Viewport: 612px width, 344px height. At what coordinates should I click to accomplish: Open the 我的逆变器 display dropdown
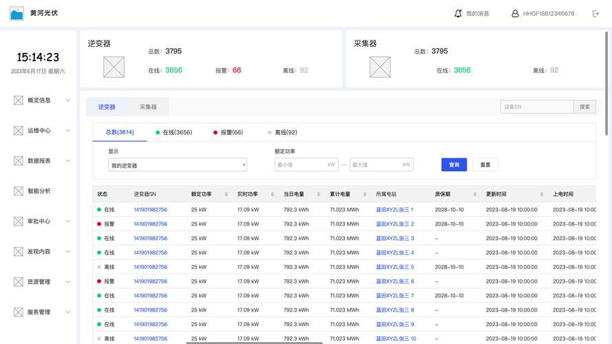click(178, 165)
